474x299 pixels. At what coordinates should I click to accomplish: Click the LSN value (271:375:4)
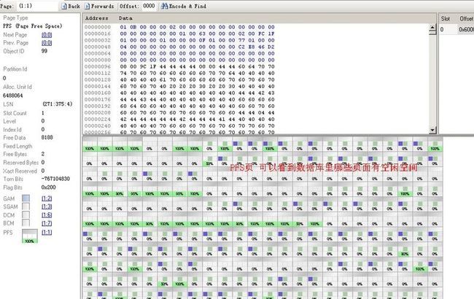pos(58,104)
